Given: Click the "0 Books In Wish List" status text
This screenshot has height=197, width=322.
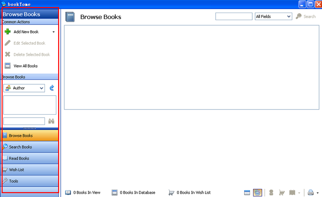Looking at the screenshot, I should click(194, 192).
